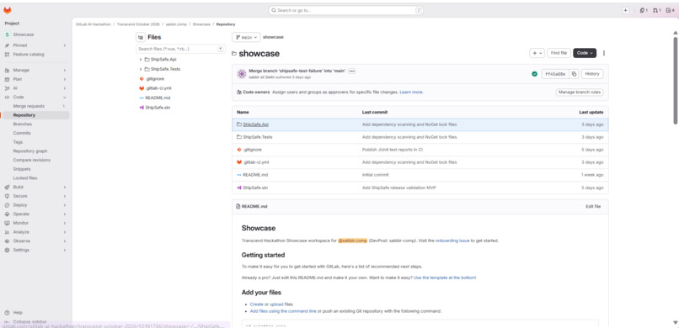Open the three-dot actions menu beside Code

coord(604,53)
